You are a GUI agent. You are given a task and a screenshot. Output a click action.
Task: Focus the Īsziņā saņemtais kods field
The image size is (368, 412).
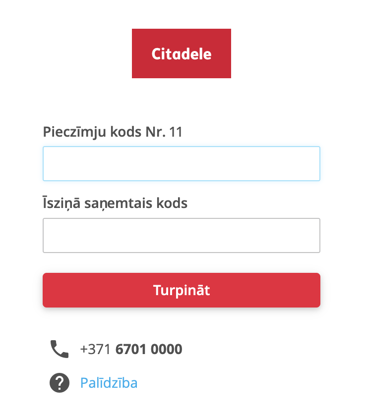click(x=182, y=235)
